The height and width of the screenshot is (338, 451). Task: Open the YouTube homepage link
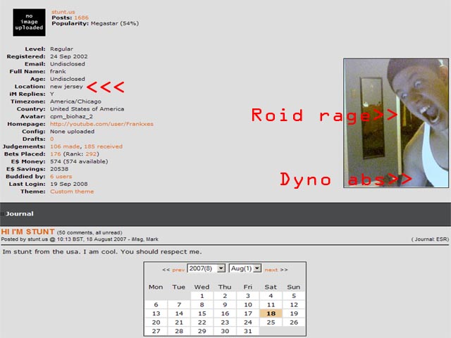pos(101,124)
